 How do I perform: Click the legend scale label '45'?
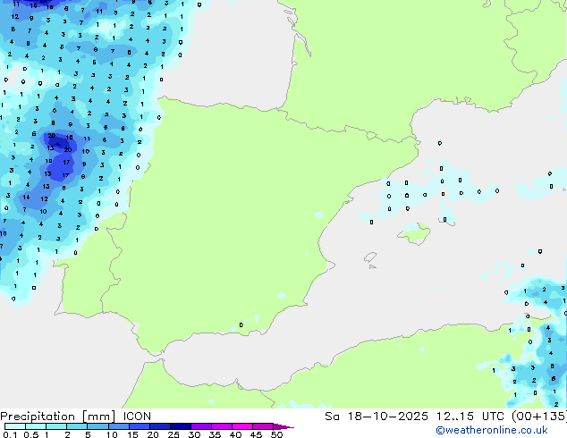pyautogui.click(x=256, y=434)
